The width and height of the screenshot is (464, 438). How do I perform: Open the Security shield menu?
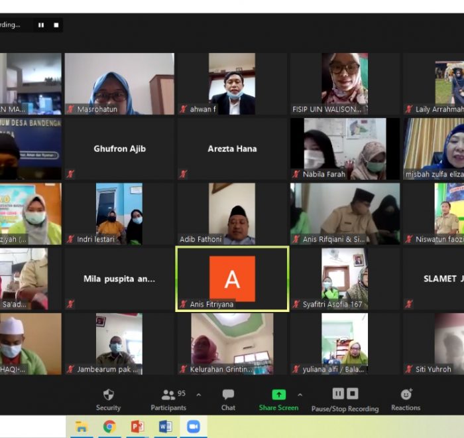[109, 395]
